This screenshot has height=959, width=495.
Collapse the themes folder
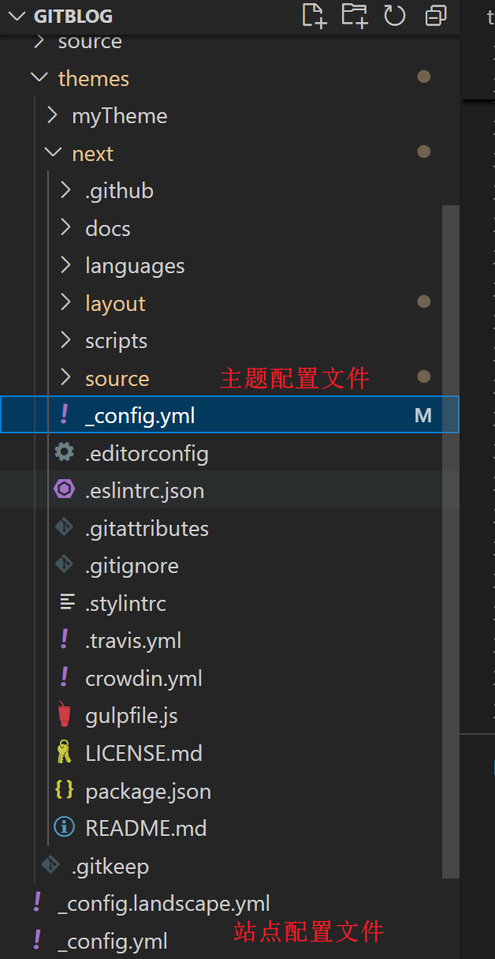(38, 78)
